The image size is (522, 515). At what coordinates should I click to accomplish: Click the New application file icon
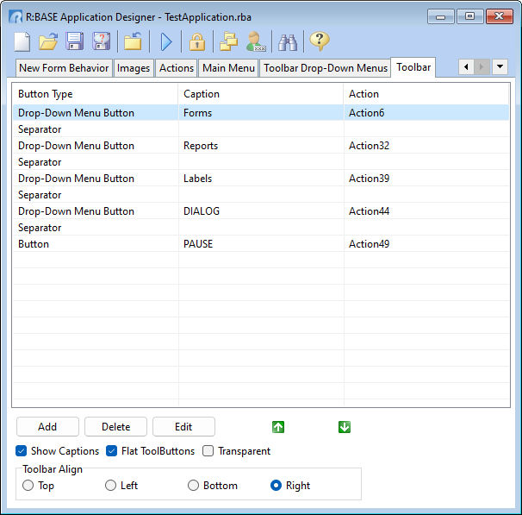[22, 41]
